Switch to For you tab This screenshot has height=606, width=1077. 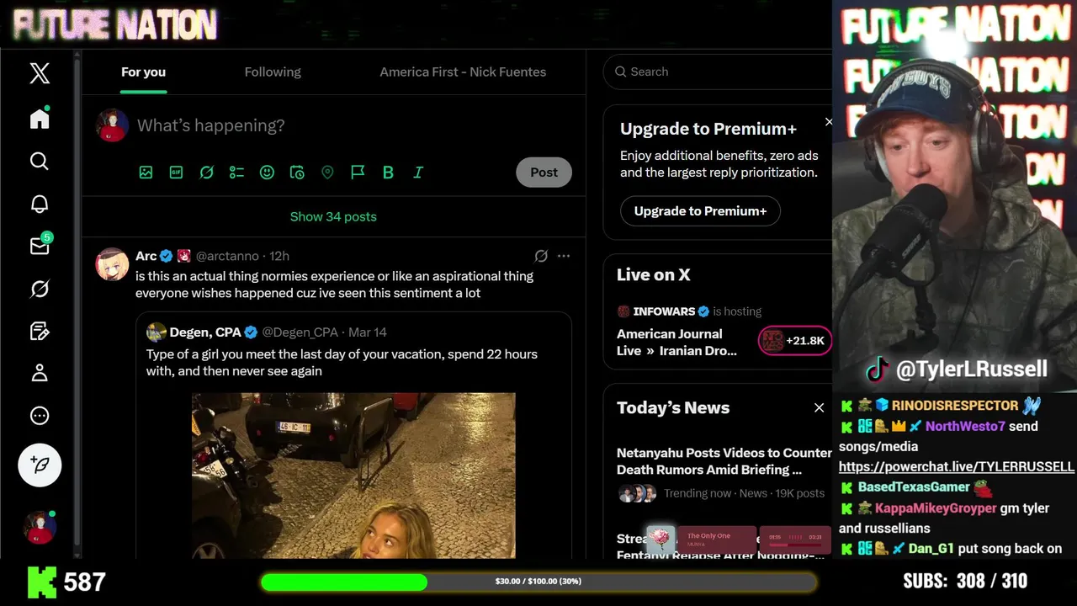coord(143,72)
